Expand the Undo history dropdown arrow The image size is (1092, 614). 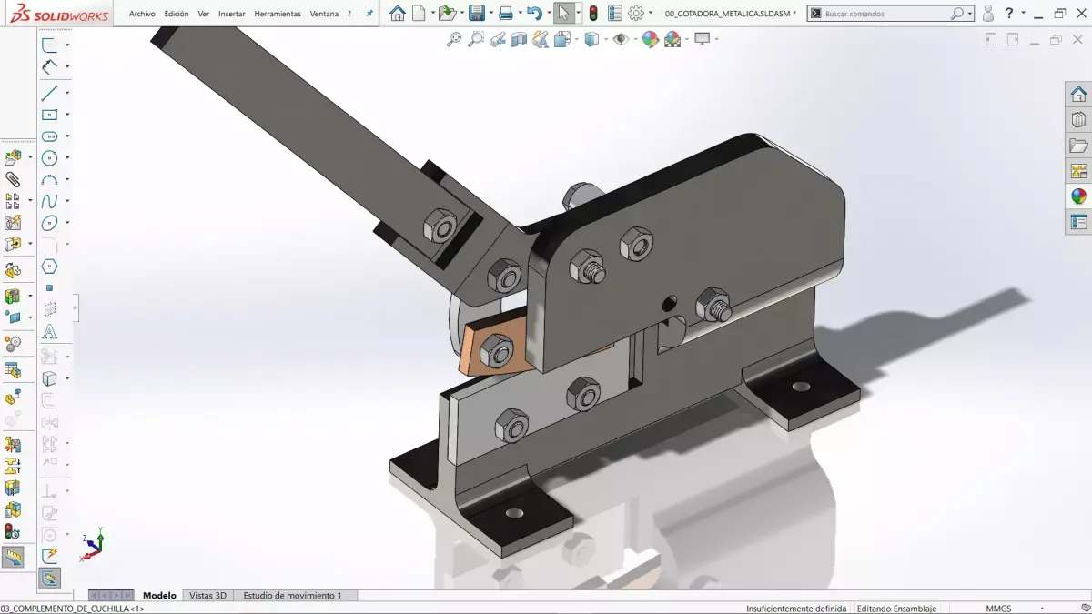coord(549,14)
